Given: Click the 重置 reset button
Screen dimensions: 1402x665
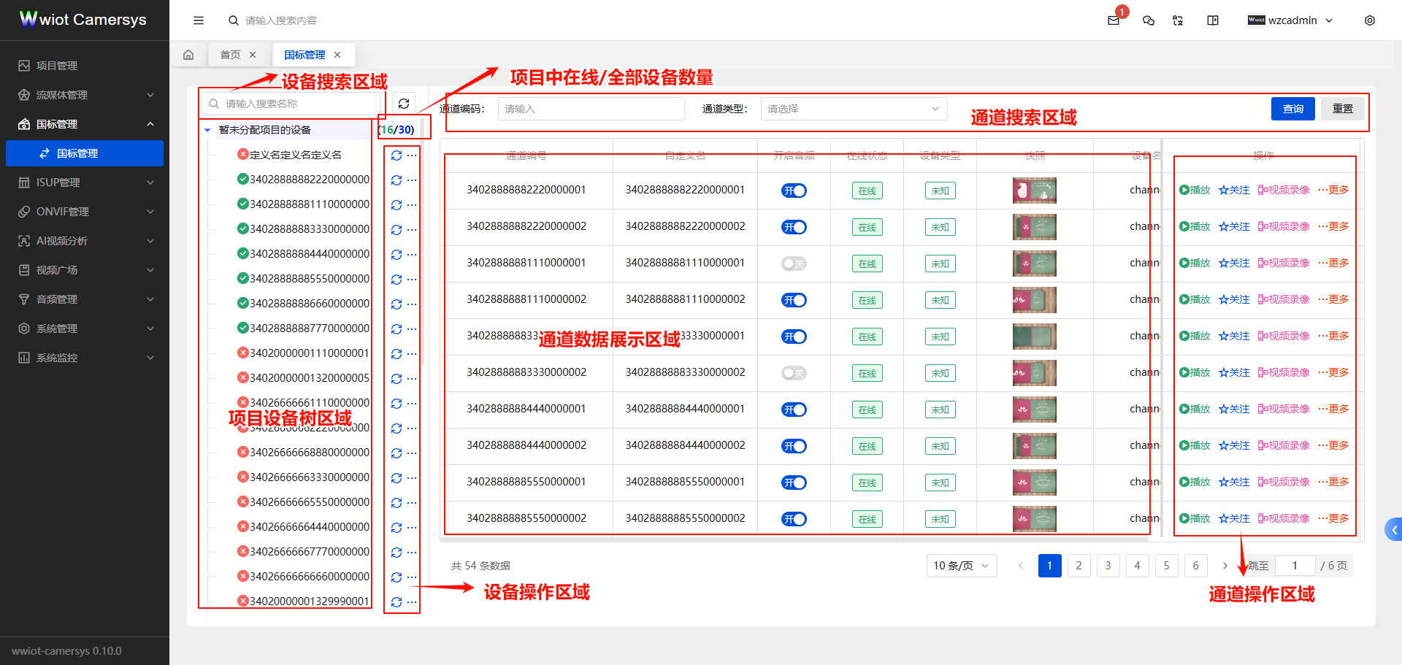Looking at the screenshot, I should click(1342, 108).
